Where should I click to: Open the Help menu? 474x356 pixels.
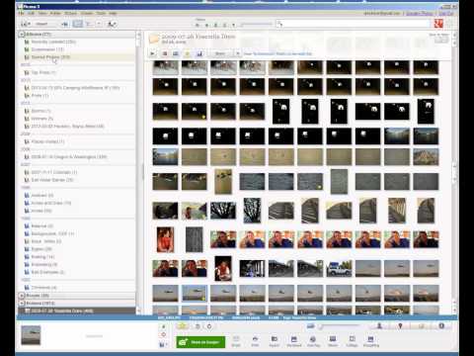(x=113, y=13)
